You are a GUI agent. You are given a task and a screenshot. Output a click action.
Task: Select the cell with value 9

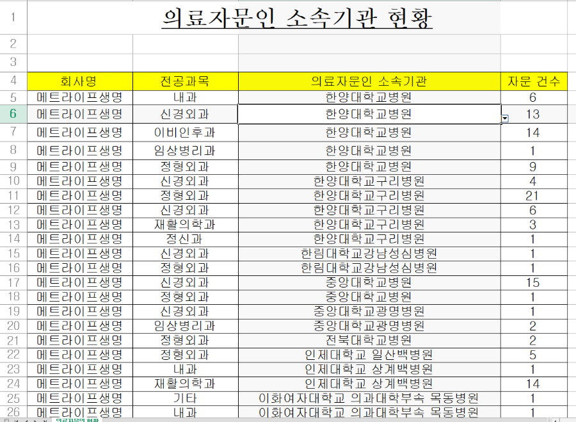(534, 167)
